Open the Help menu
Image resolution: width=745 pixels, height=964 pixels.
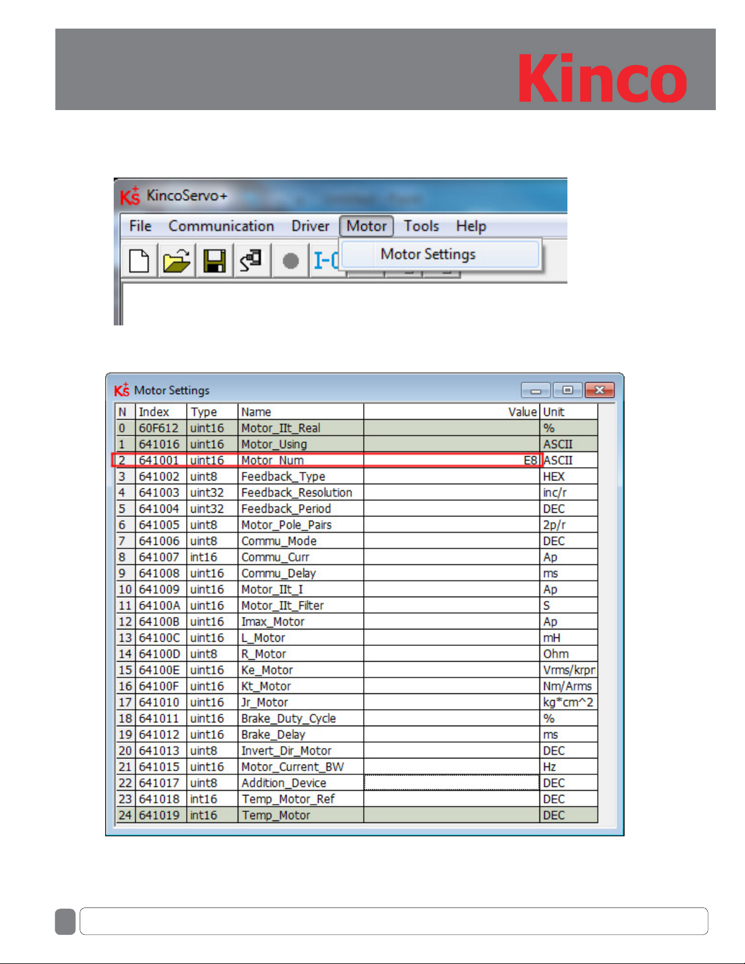471,226
